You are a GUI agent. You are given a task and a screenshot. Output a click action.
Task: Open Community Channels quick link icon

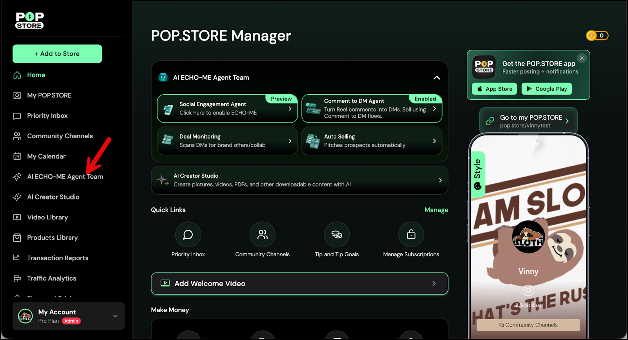262,235
